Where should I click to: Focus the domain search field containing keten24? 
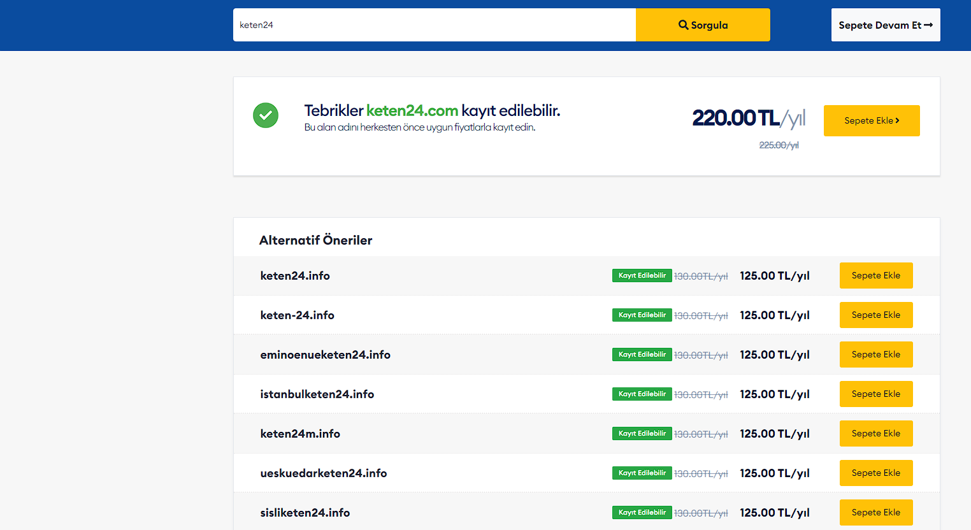[x=433, y=25]
